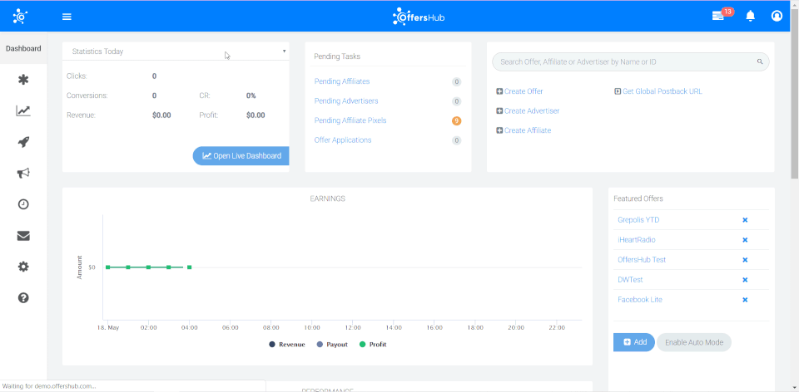Open the megaphone icon in sidebar

pyautogui.click(x=23, y=173)
